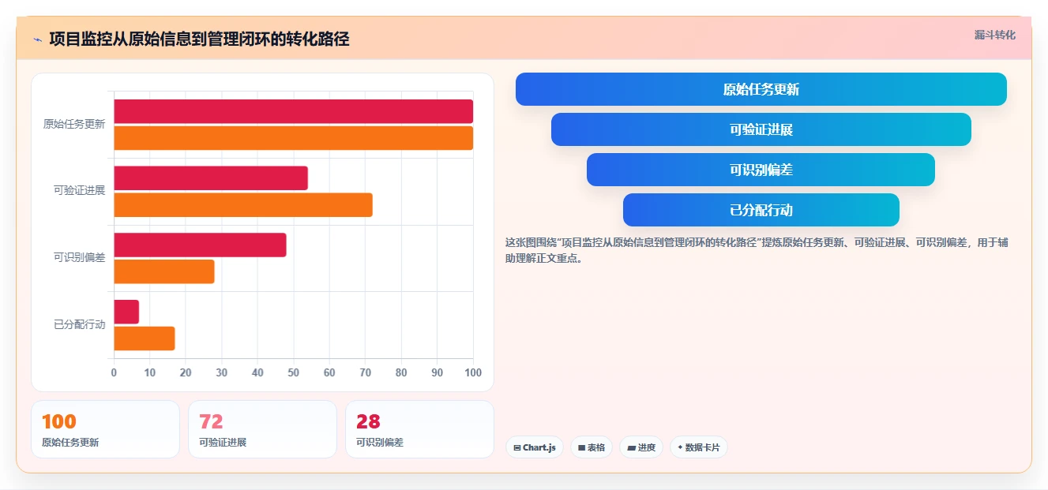Image resolution: width=1048 pixels, height=490 pixels.
Task: Click the x-axis tick label 50
Action: pos(294,372)
